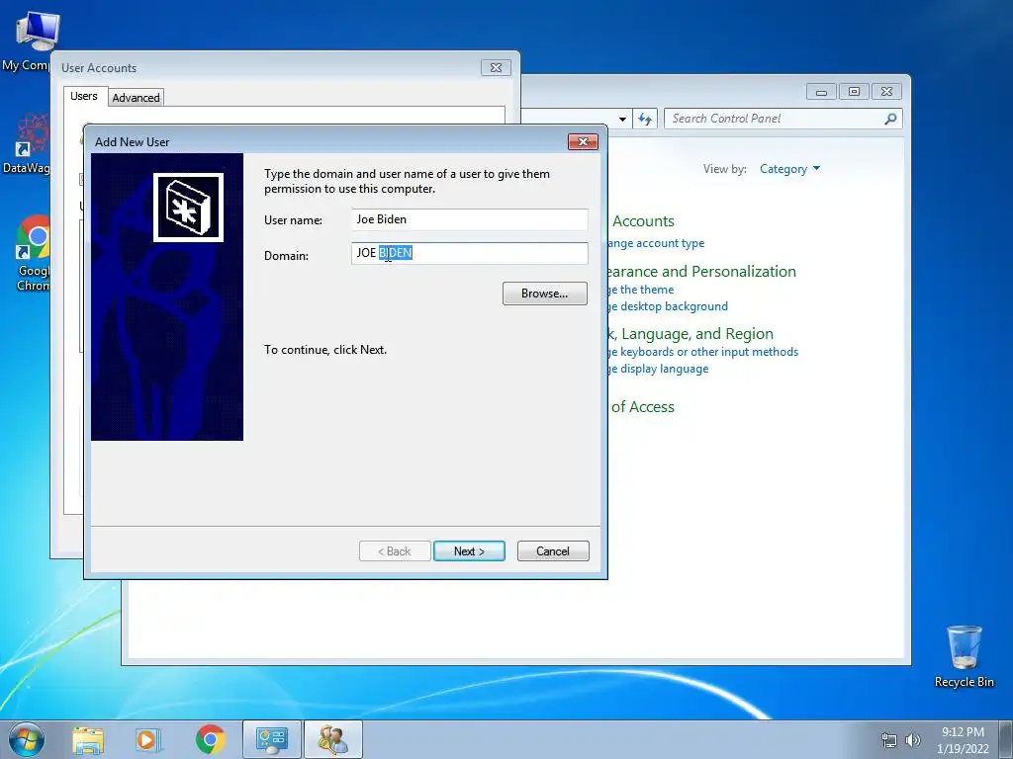Expand the address bar dropdown arrow
Screen dimensions: 1013x759
[622, 120]
